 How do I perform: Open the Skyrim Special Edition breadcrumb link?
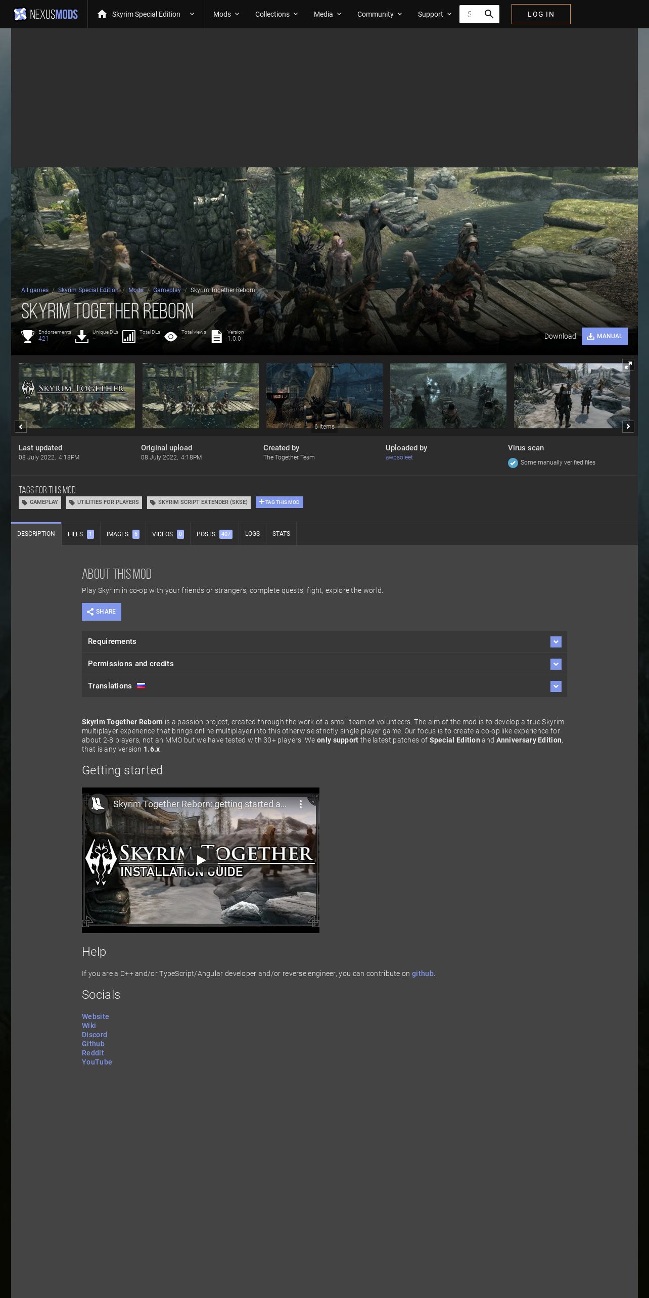88,290
